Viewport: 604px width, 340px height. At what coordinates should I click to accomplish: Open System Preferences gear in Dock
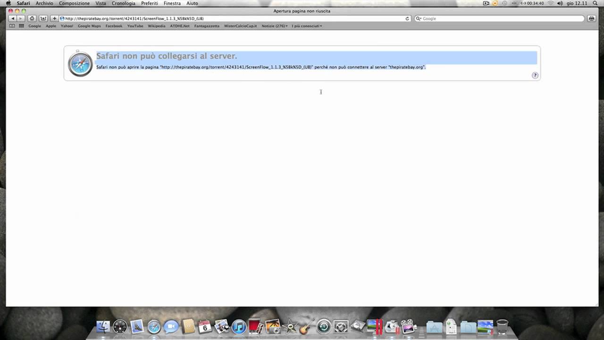(x=341, y=326)
